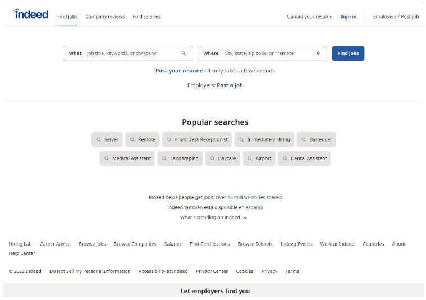Select the Immediately Hiring search chip
This screenshot has height=300, width=426.
[x=264, y=139]
